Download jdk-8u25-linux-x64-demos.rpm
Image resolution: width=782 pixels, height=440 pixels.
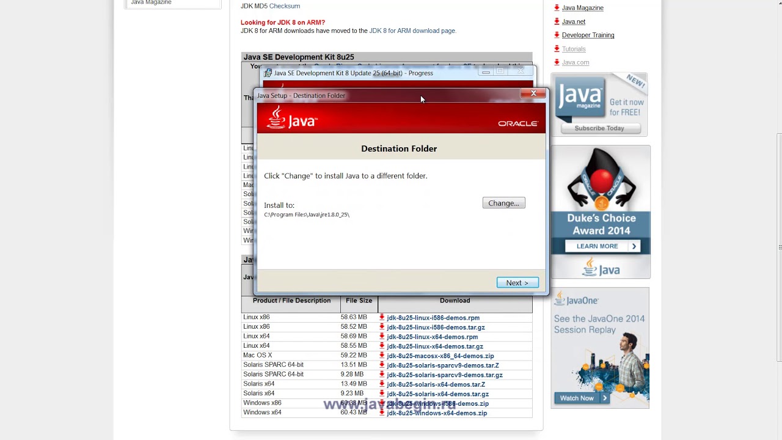[x=433, y=337]
